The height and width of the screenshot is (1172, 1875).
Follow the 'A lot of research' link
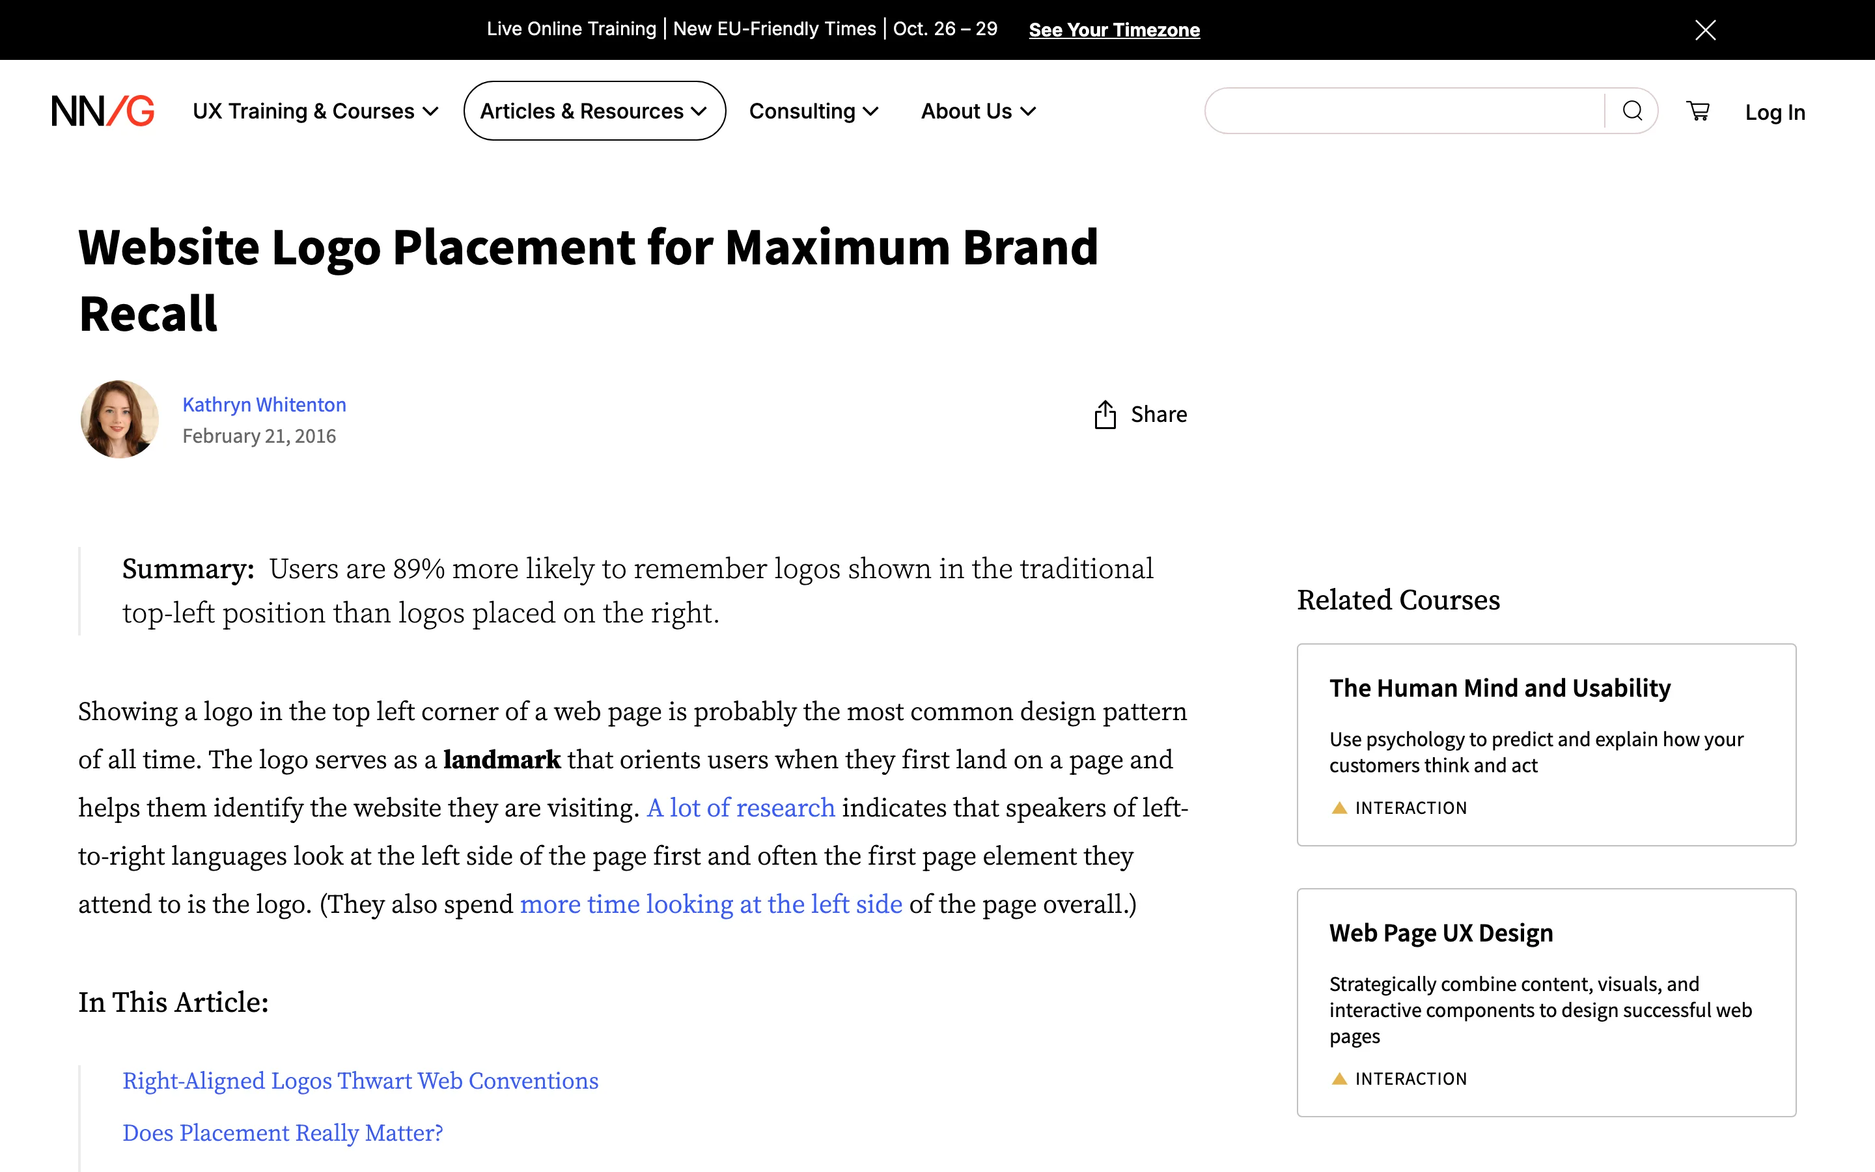(741, 807)
